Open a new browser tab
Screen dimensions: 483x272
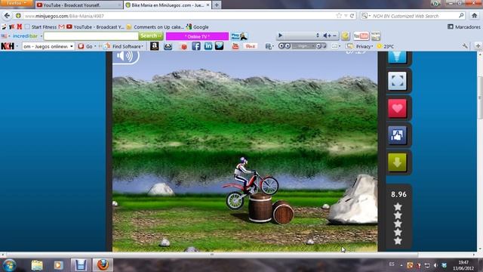pos(217,5)
